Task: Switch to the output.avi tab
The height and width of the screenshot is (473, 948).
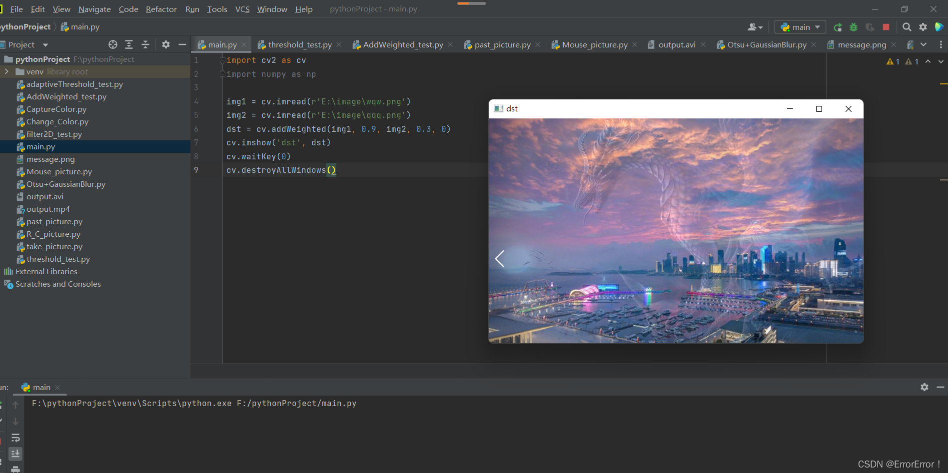Action: pyautogui.click(x=677, y=44)
